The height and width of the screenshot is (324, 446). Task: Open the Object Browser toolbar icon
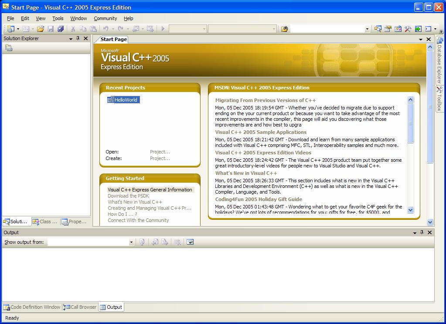pyautogui.click(x=398, y=29)
